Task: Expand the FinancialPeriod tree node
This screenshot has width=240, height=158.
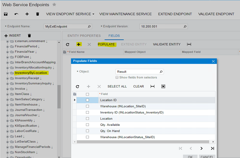Action: coord(7,47)
